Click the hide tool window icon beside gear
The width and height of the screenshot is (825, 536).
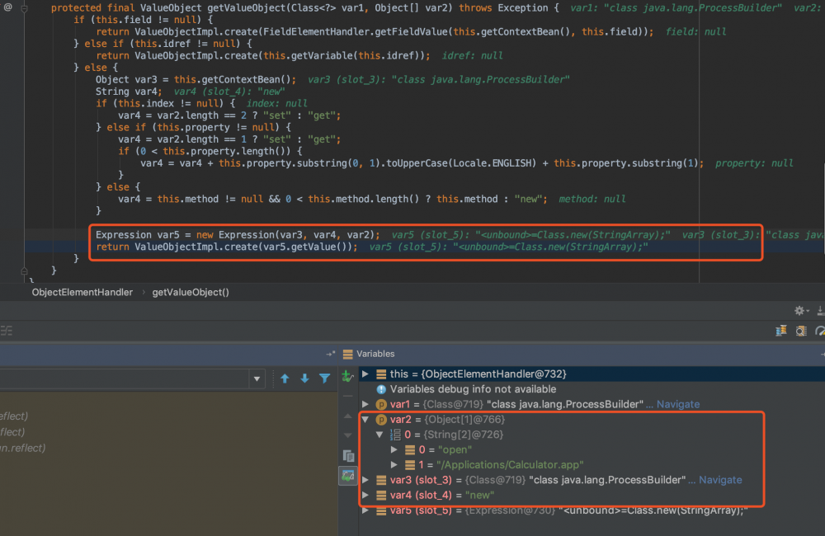(x=820, y=311)
